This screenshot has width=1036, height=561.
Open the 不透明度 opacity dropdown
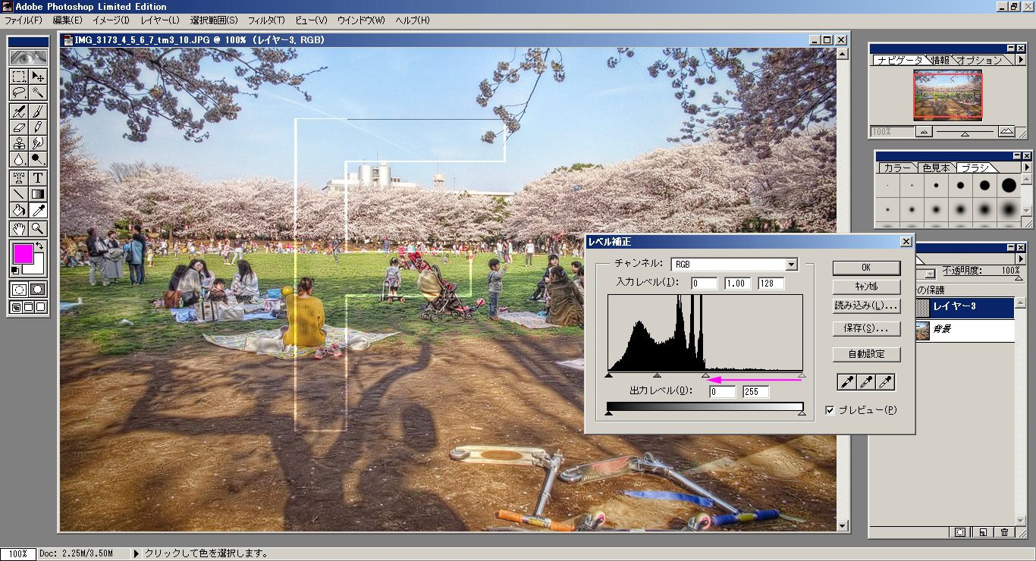[1019, 277]
